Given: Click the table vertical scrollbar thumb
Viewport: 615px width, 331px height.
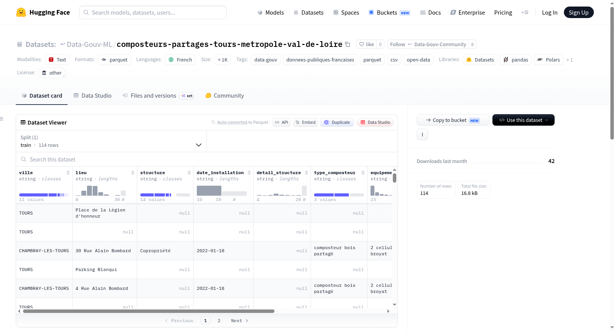Looking at the screenshot, I should coord(394,178).
